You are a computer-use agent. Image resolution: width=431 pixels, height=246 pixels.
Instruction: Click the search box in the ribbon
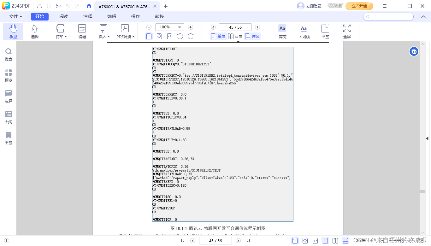click(388, 17)
